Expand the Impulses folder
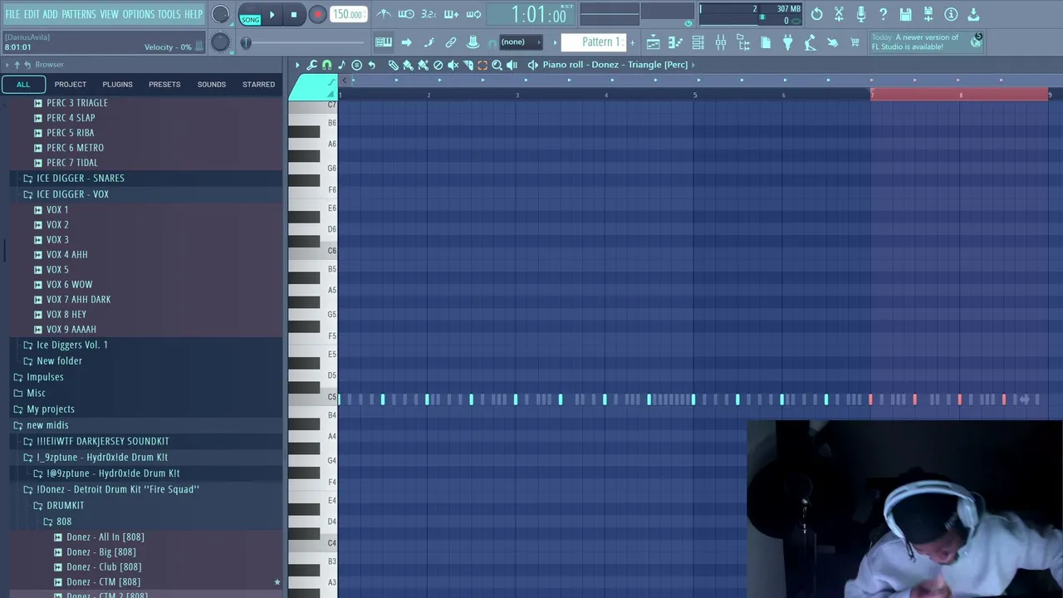Viewport: 1063px width, 598px height. (45, 377)
